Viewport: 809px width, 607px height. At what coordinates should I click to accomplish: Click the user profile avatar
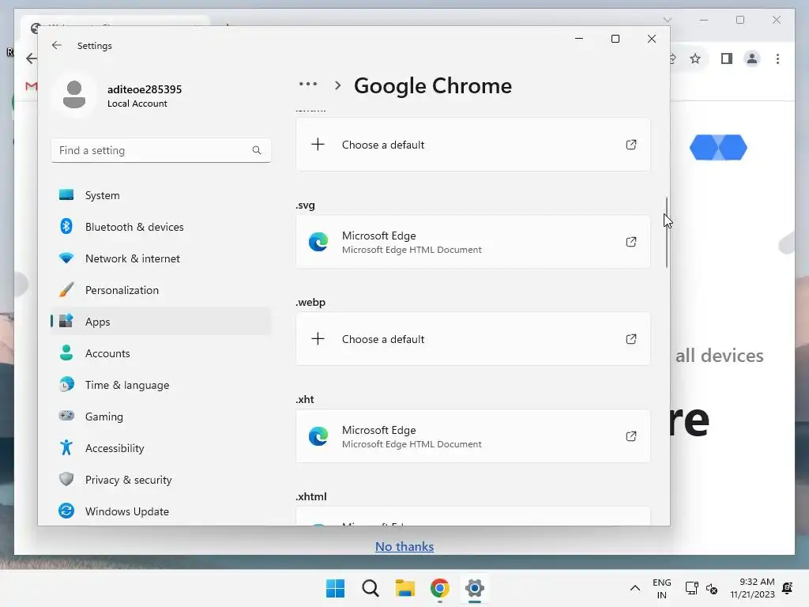pyautogui.click(x=73, y=95)
